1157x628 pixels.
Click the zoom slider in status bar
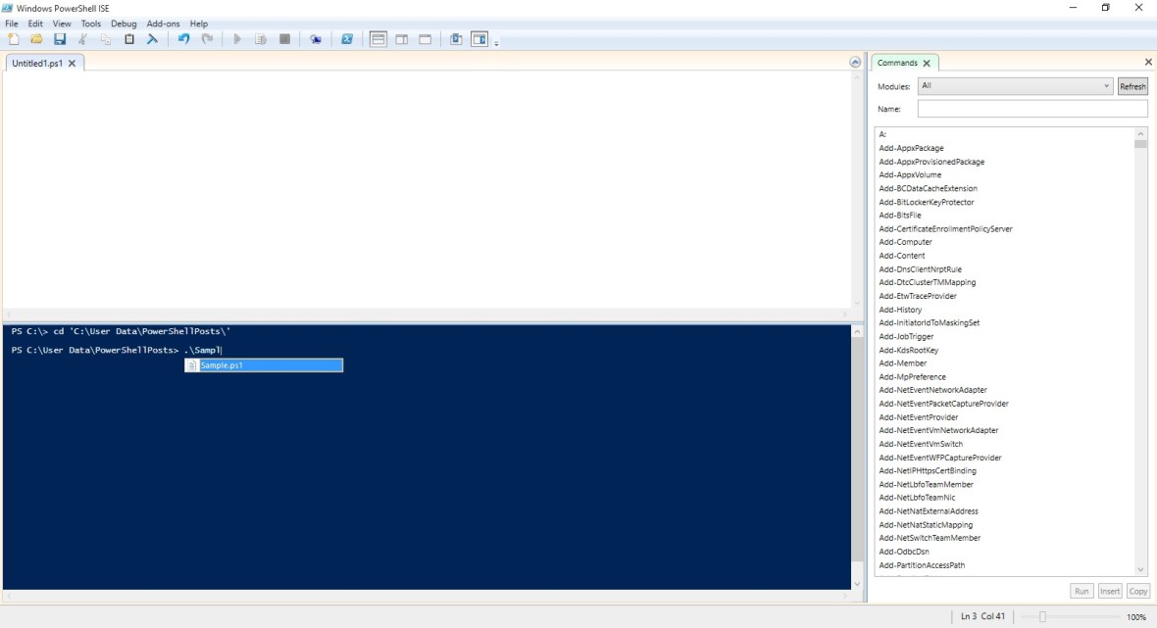pyautogui.click(x=1042, y=616)
